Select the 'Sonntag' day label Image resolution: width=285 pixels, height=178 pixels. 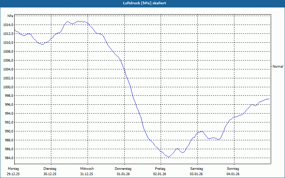233,169
